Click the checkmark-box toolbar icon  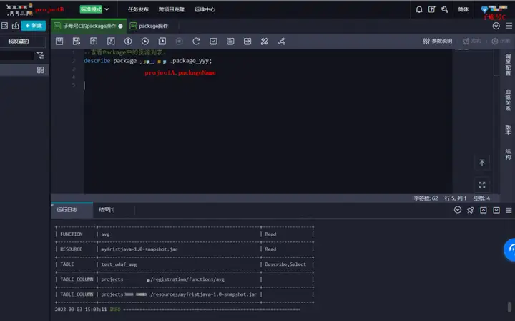tap(213, 41)
